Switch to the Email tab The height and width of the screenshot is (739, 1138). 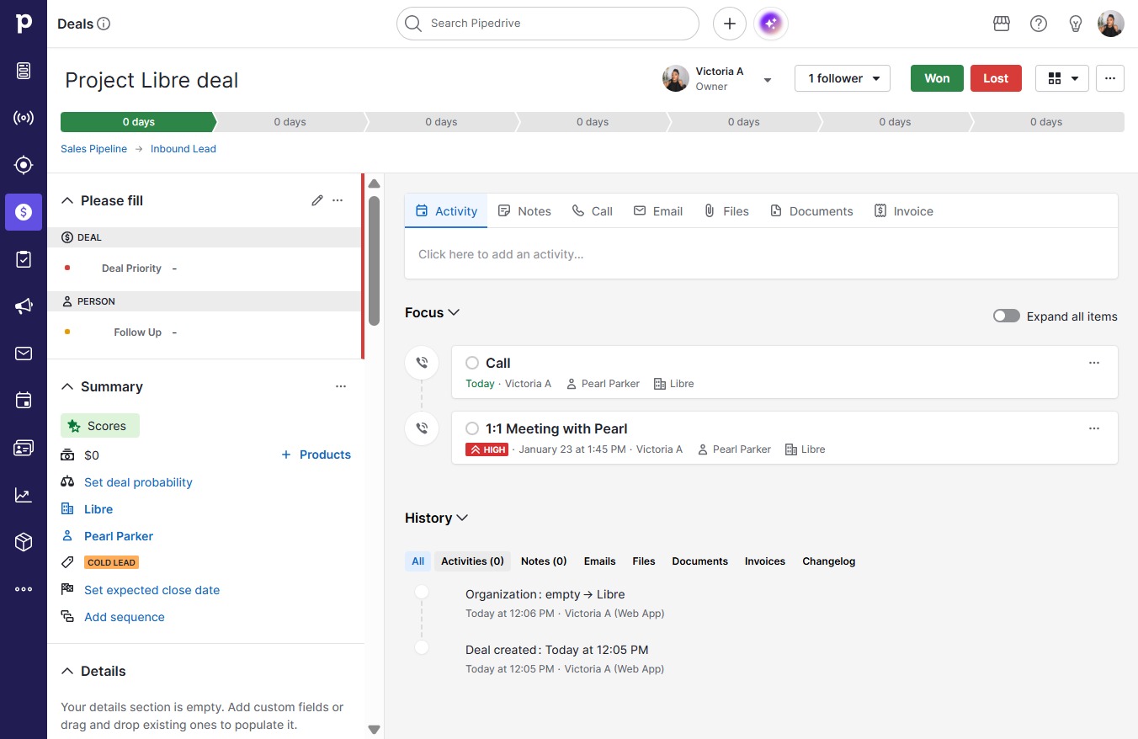click(x=658, y=211)
